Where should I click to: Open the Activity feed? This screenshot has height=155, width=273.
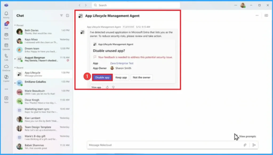coord(6,14)
